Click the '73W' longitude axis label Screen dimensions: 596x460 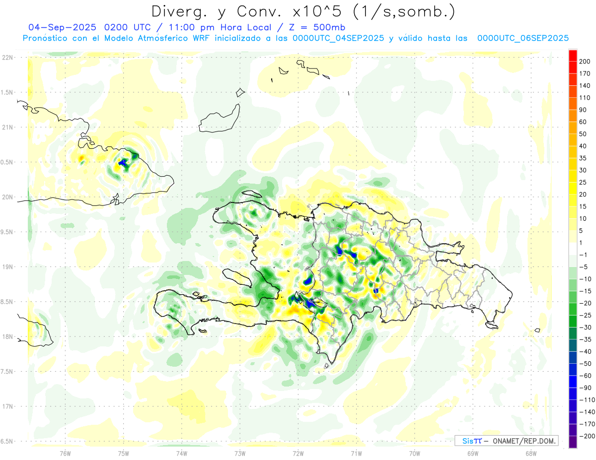click(x=240, y=453)
